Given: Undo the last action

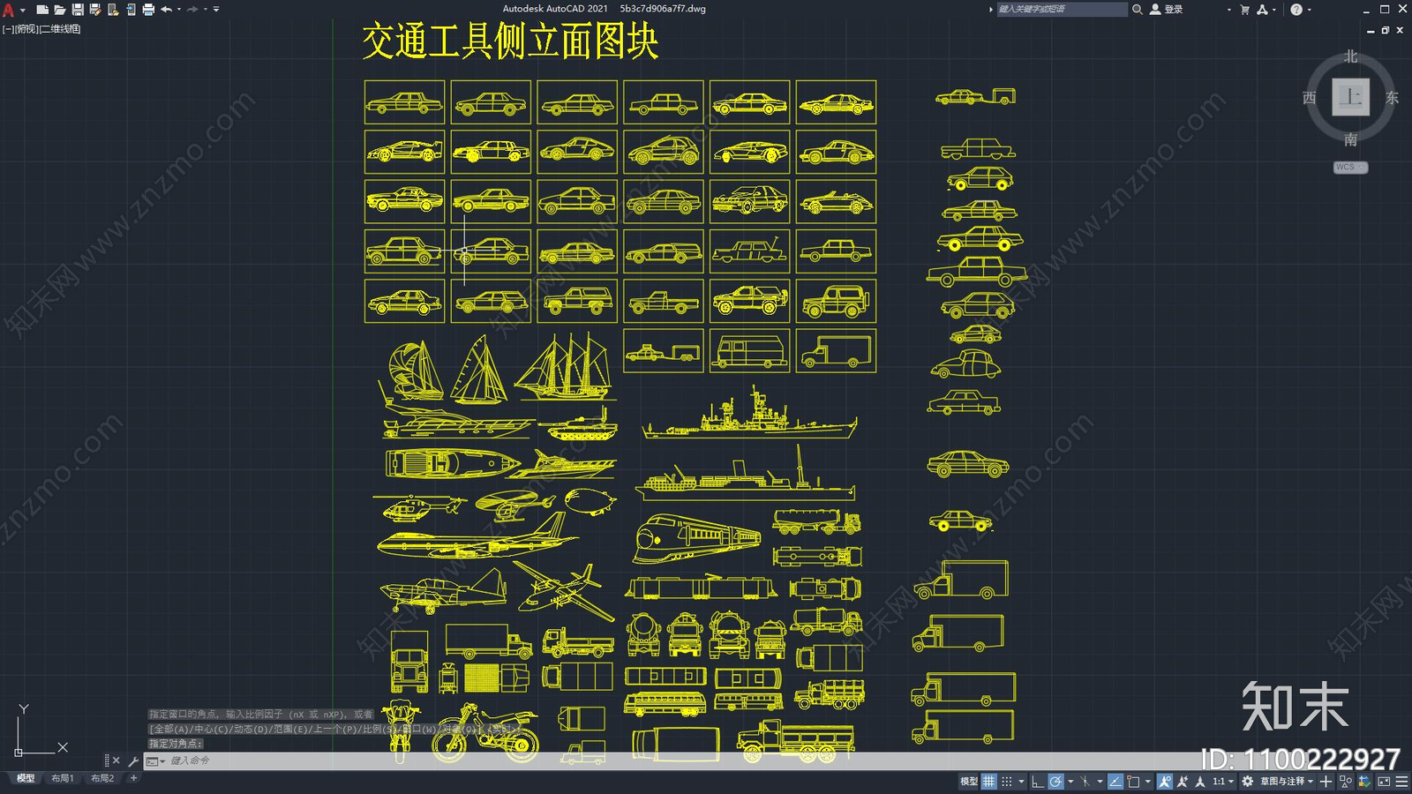Looking at the screenshot, I should coord(166,9).
